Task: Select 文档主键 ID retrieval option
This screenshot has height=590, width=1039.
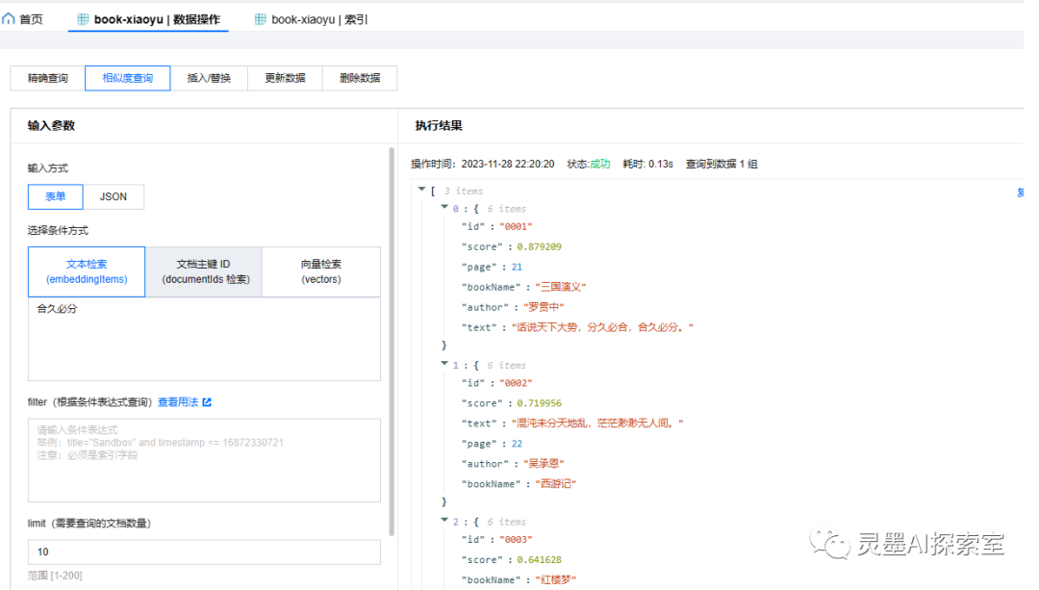Action: point(203,271)
